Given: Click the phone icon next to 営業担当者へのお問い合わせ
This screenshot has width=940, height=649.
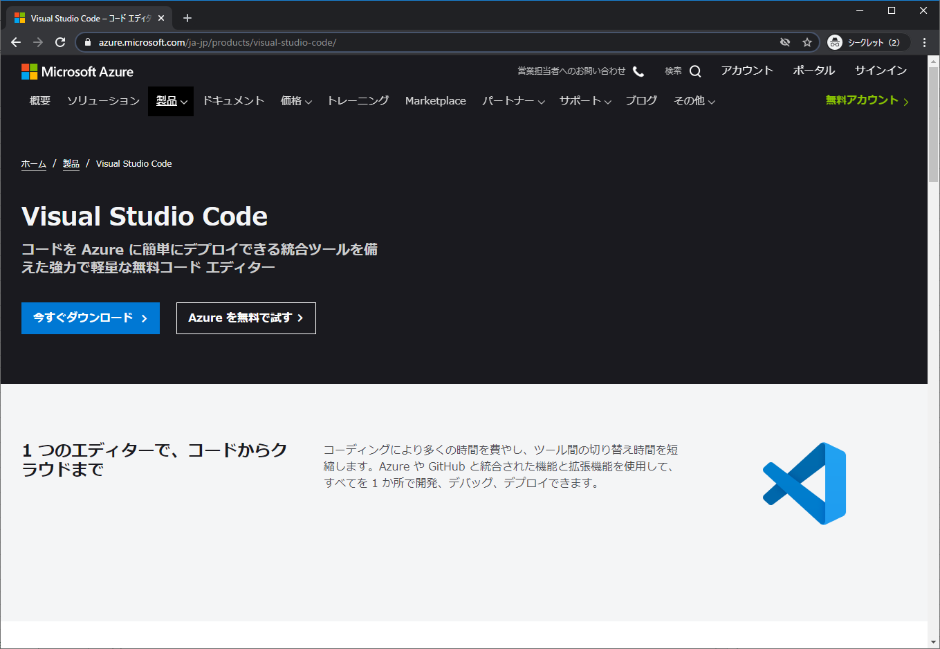Looking at the screenshot, I should [638, 71].
